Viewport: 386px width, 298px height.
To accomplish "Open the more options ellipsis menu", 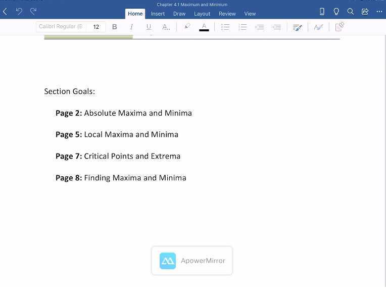I will coord(379,12).
